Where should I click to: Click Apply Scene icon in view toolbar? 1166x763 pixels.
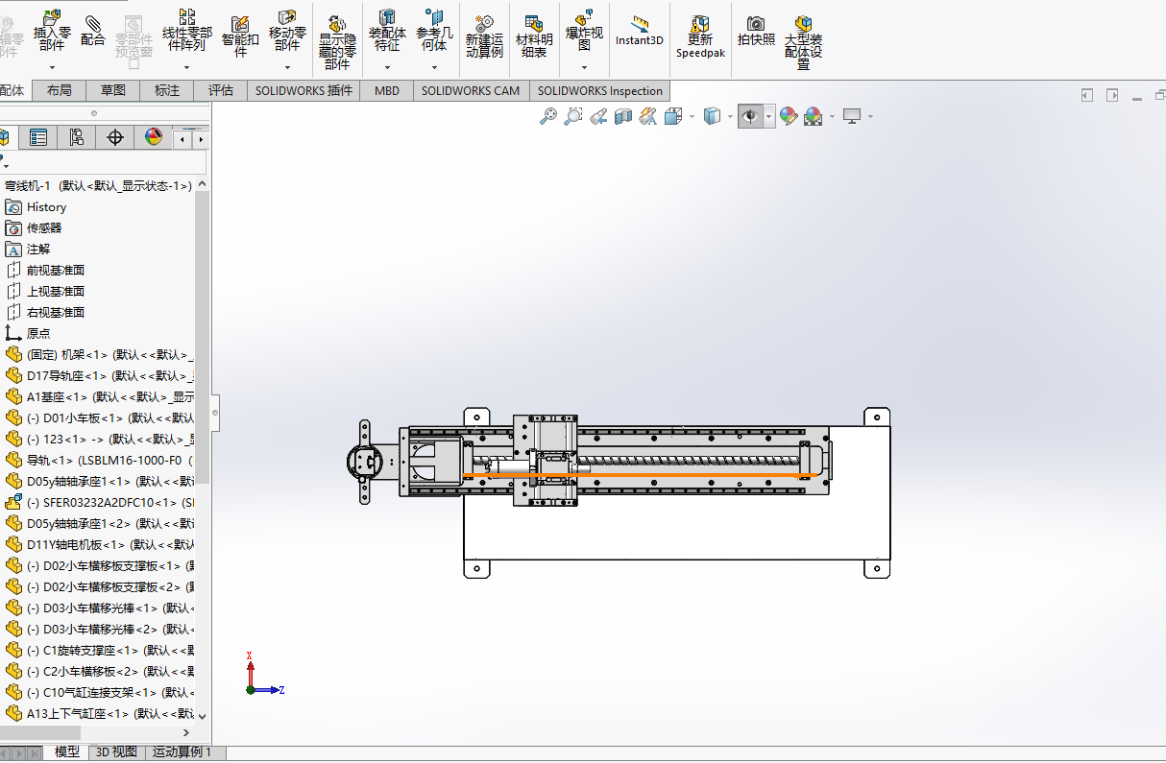click(814, 116)
